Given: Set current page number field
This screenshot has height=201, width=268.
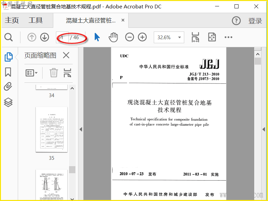Looking at the screenshot, I should click(x=62, y=37).
